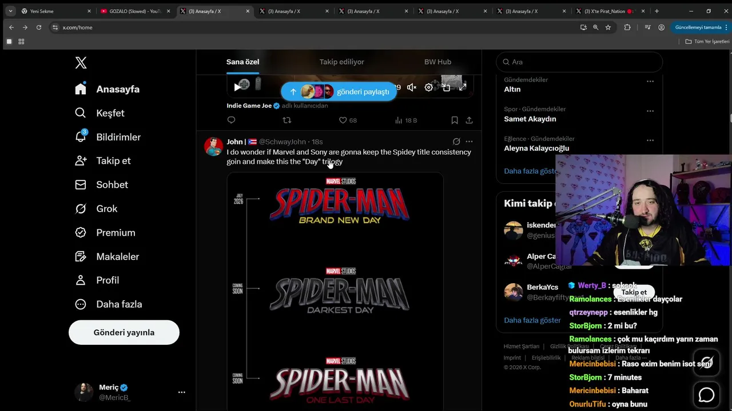Switch to X'te Pirat_Nation browser tab
Viewport: 732px width, 411px height.
click(611, 11)
